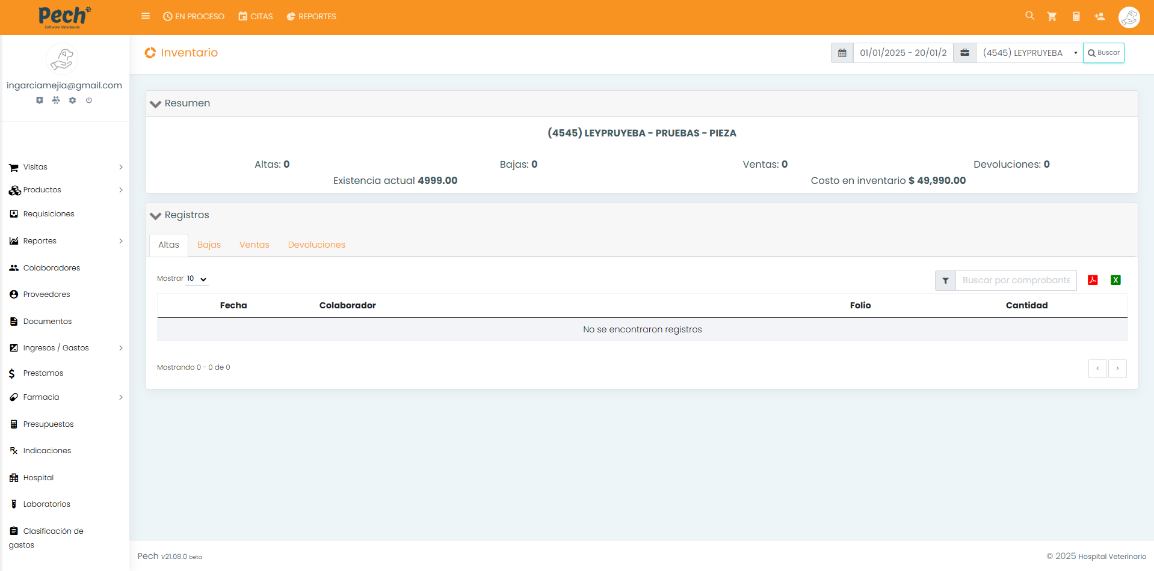Click the Buscar por comprobante field
The height and width of the screenshot is (571, 1154).
pos(1016,281)
